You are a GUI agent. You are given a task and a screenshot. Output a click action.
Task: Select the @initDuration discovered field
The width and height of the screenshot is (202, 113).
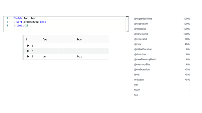click(142, 69)
